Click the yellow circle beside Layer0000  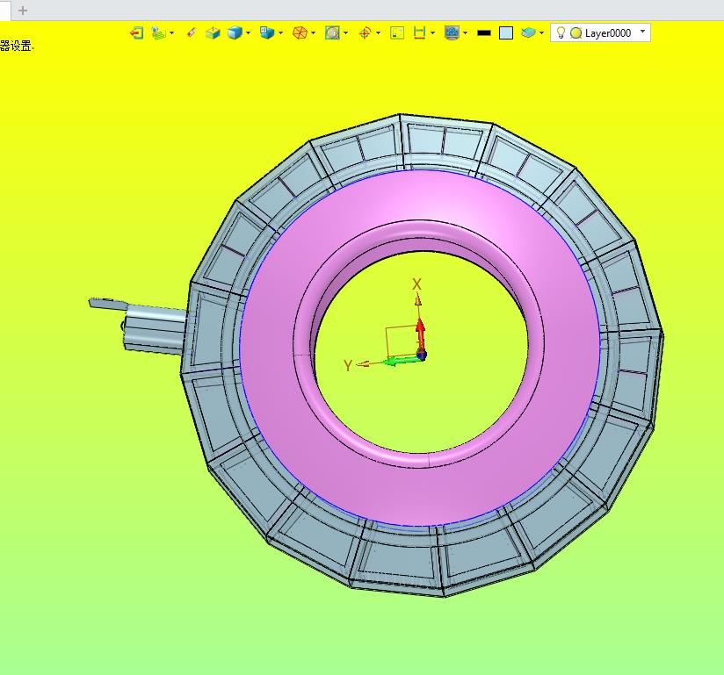pos(576,33)
